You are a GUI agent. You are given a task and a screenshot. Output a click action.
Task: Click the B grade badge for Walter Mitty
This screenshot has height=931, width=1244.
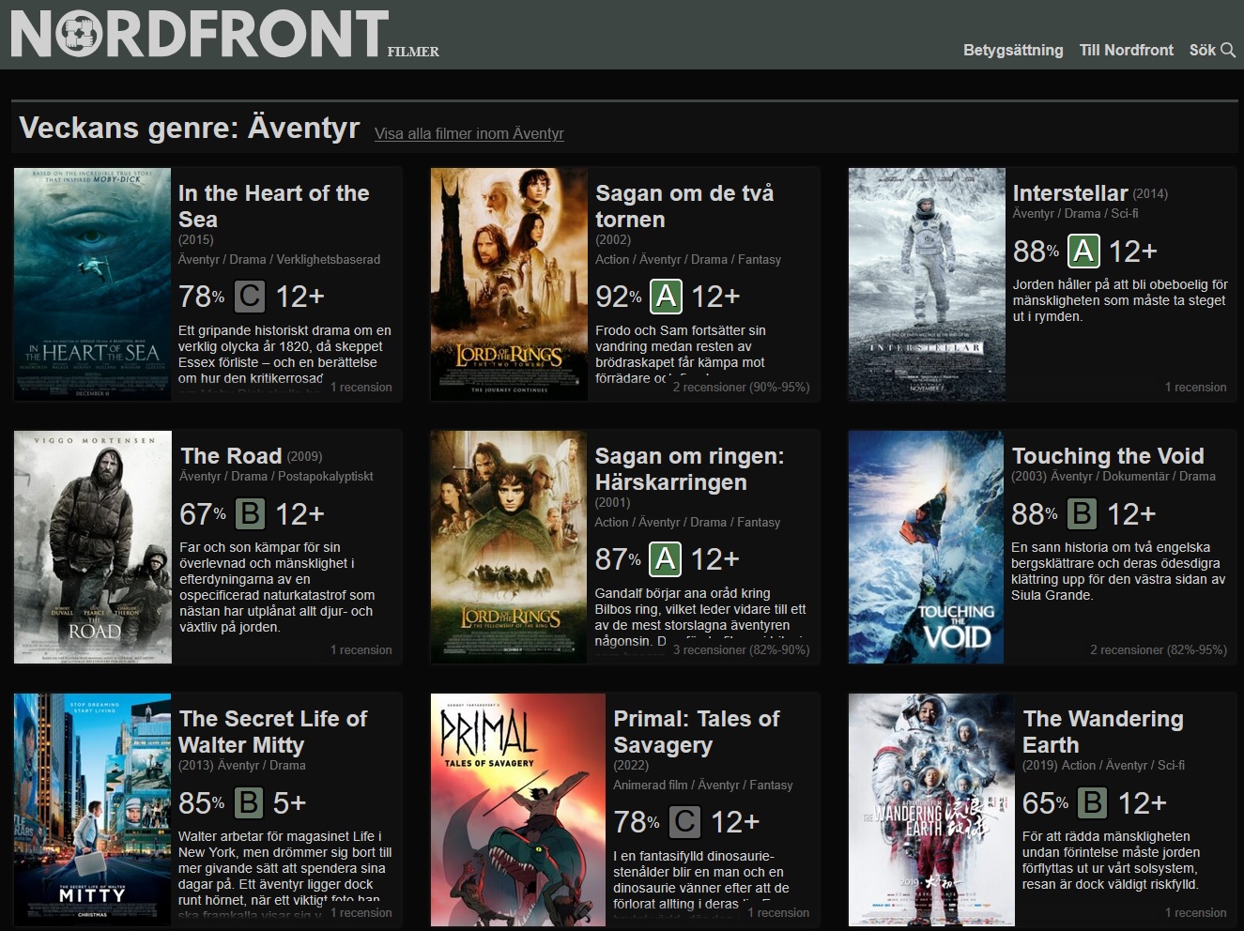248,803
